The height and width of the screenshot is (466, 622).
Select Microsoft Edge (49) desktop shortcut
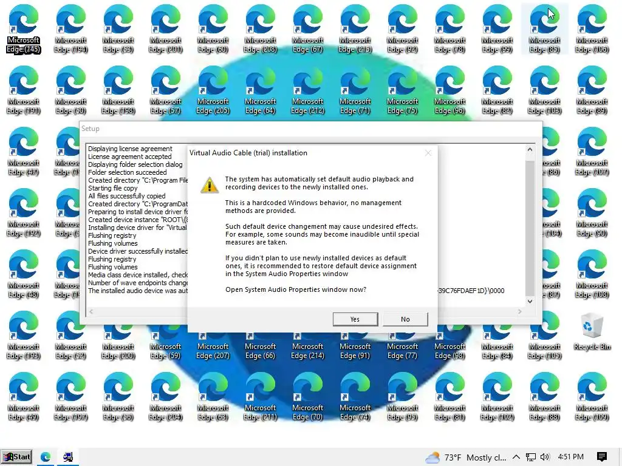coord(24,397)
